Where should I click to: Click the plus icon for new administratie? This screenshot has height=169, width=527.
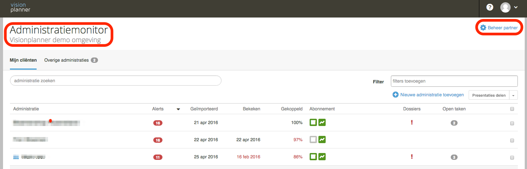click(395, 95)
